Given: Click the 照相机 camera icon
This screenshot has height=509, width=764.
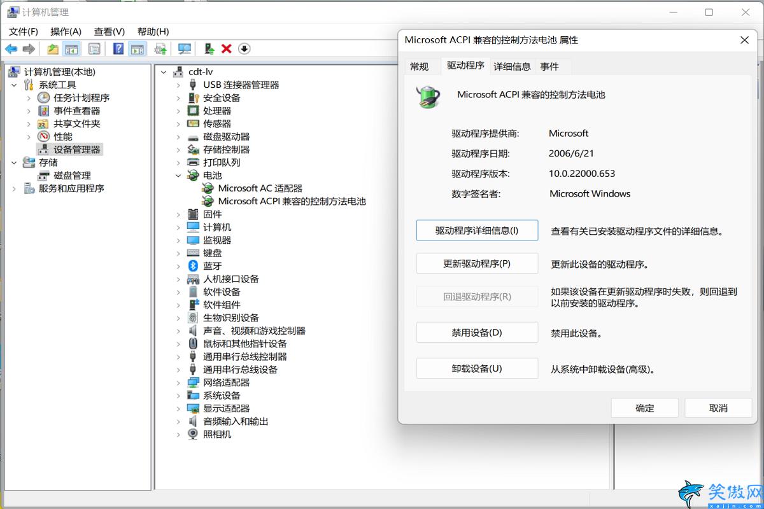Looking at the screenshot, I should coord(193,434).
